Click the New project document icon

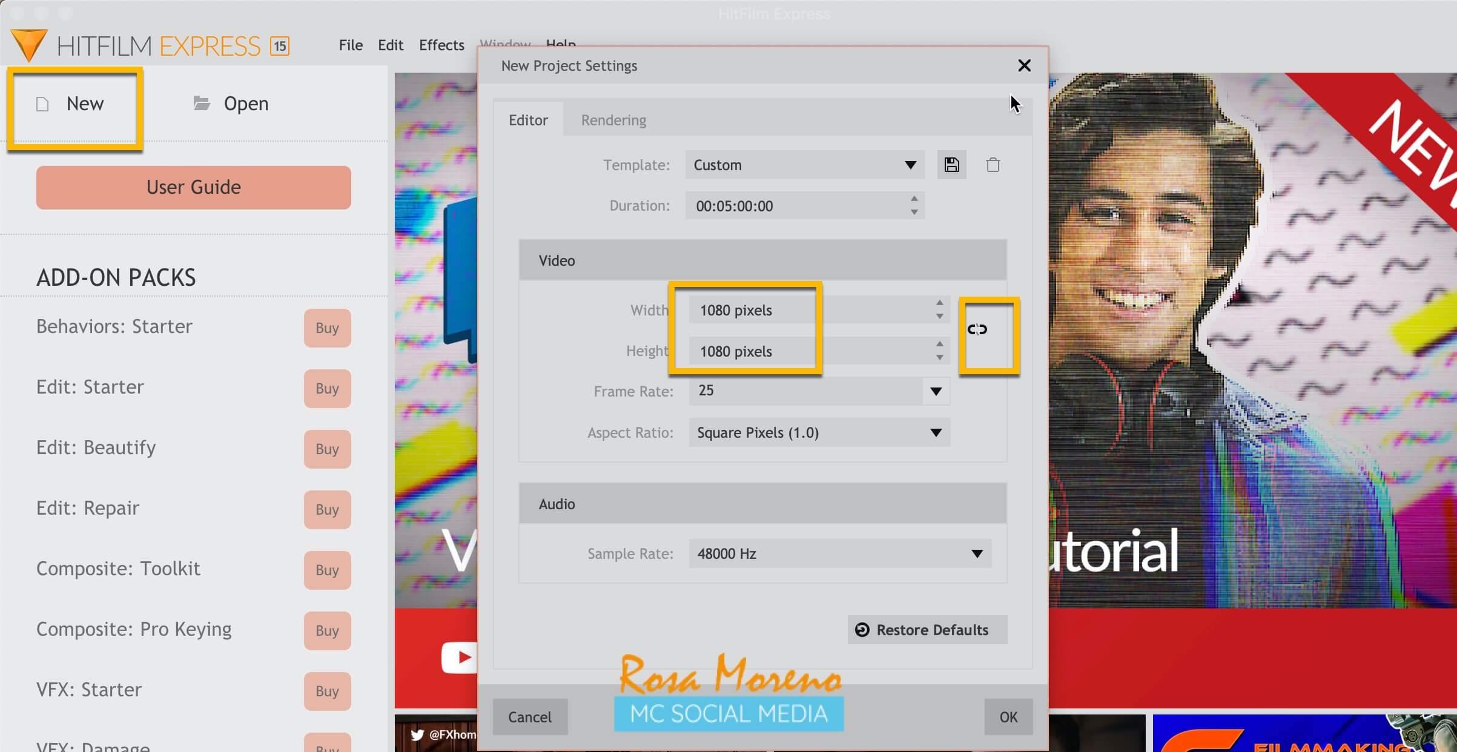coord(42,104)
